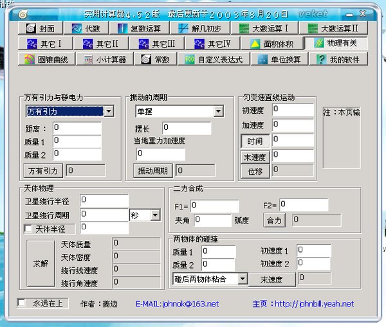Expand the 秒 period unit dropdown

155,215
